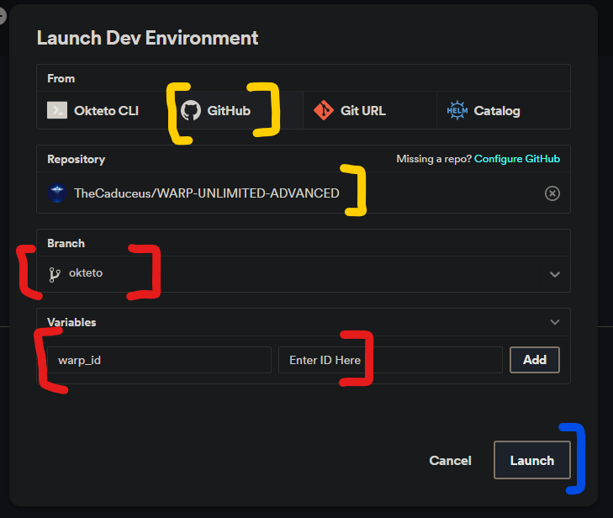Switch to the Catalog source tab
Screen dimensions: 613x518
pos(503,111)
